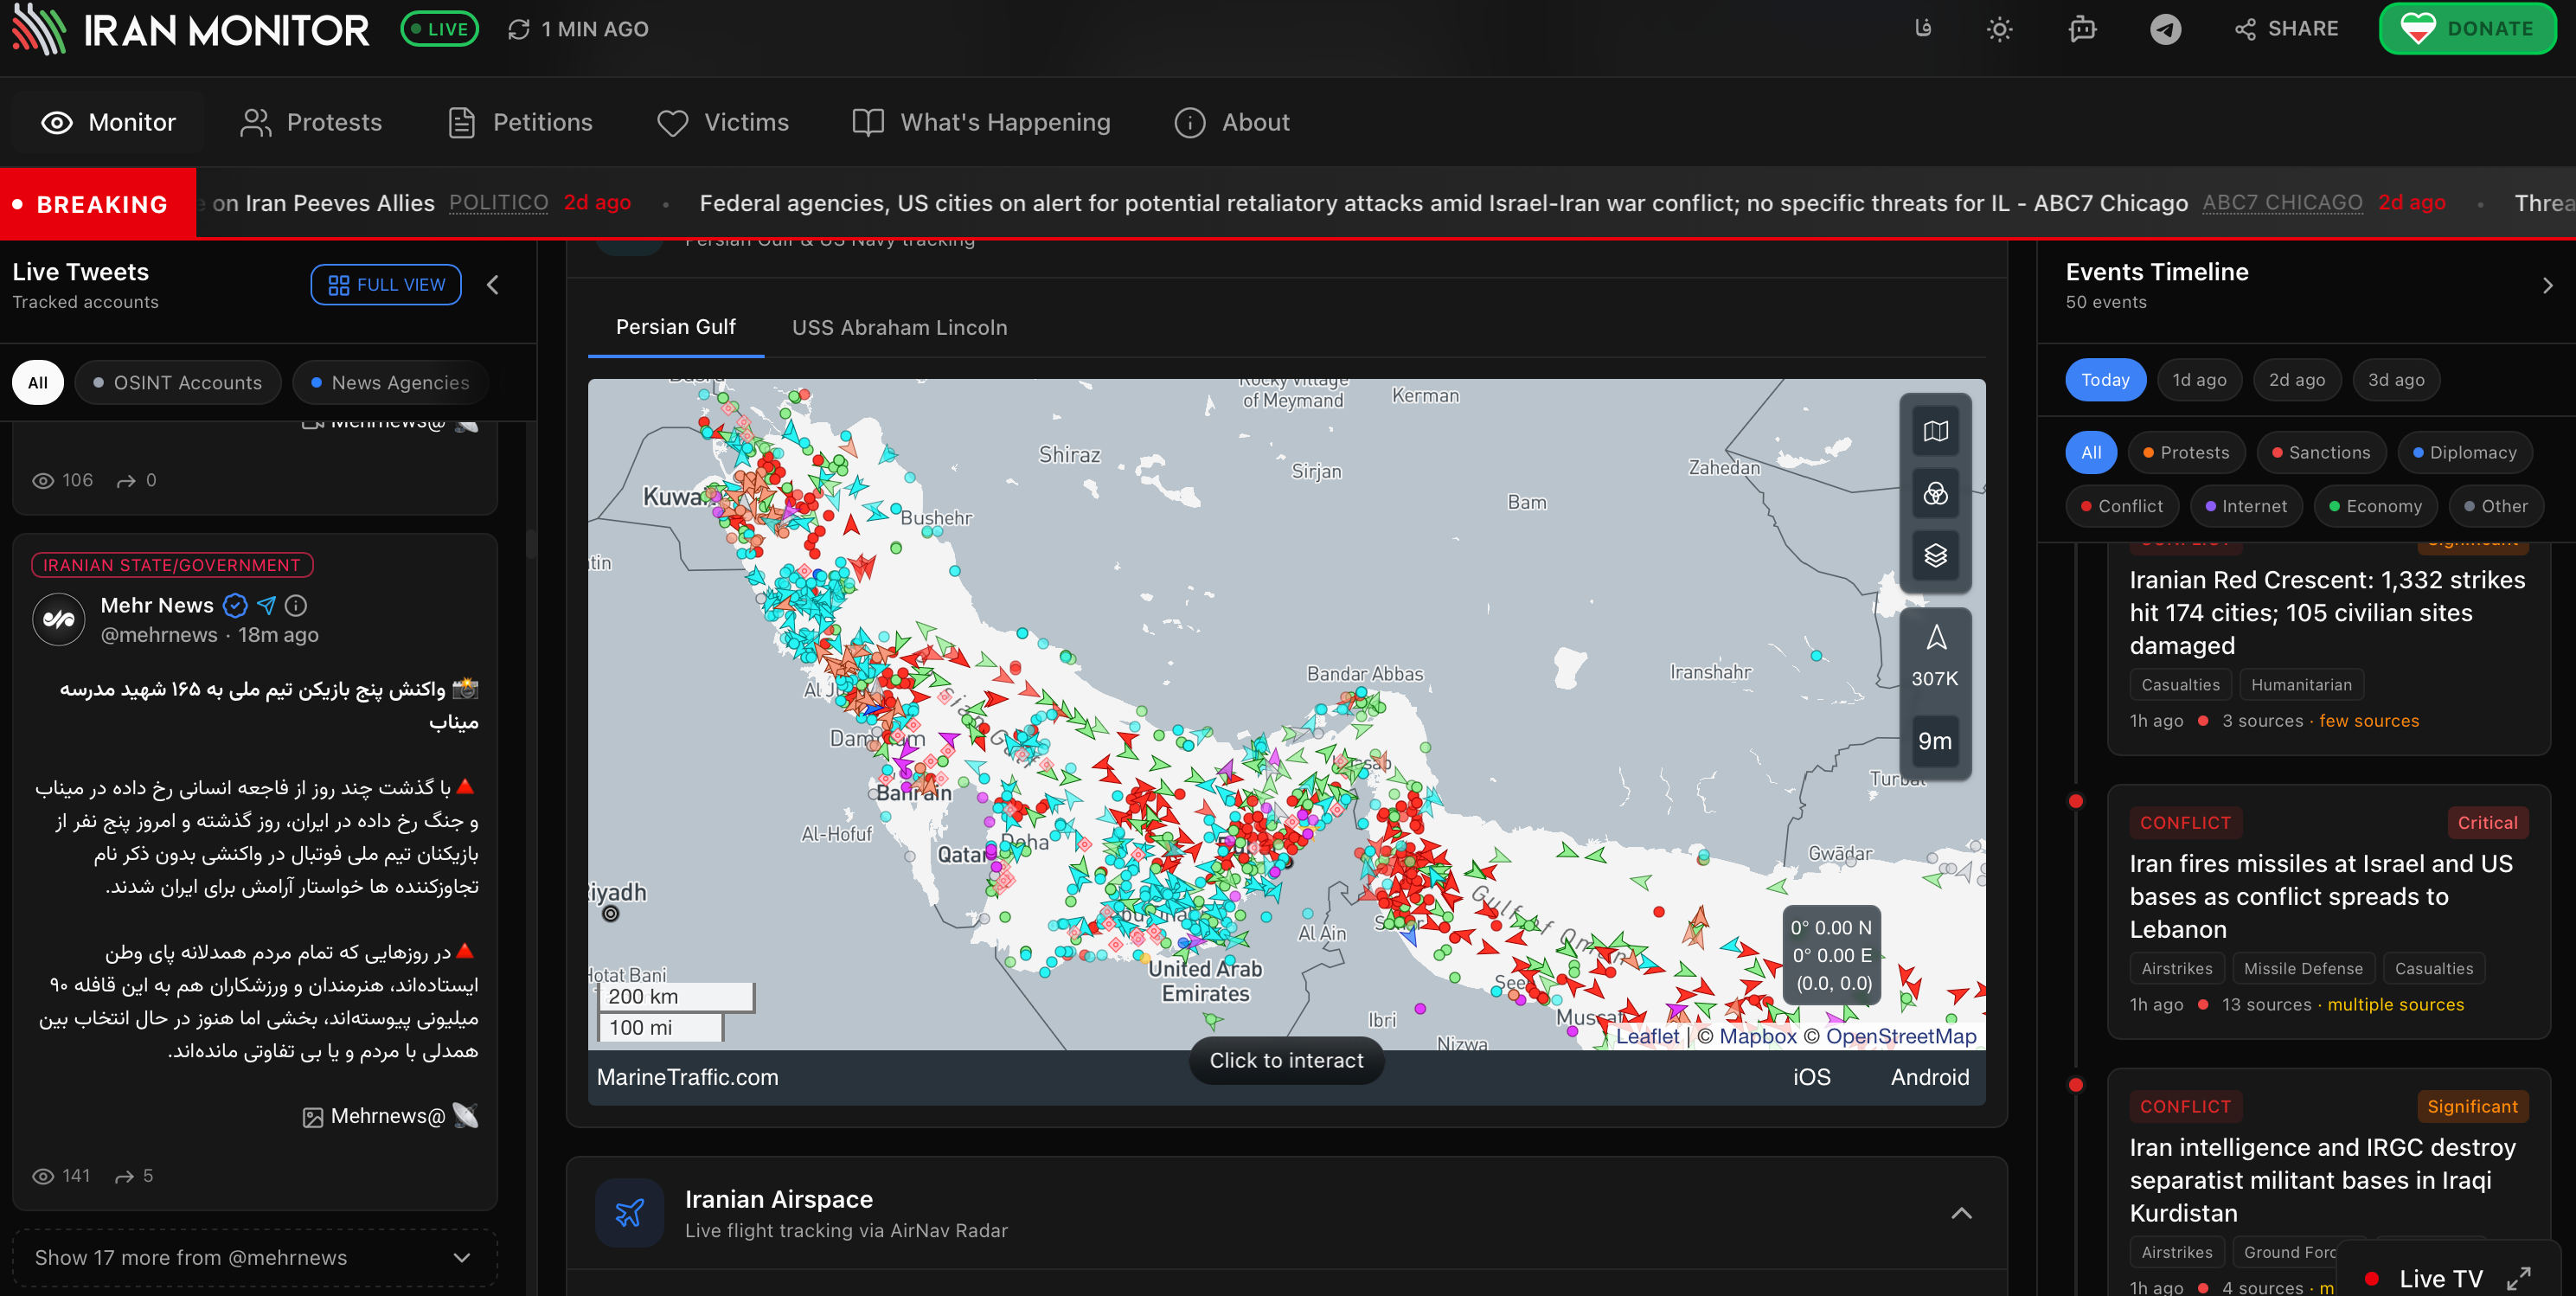Open the map layers stack icon
Screen dimensions: 2576x1296
coord(1935,555)
